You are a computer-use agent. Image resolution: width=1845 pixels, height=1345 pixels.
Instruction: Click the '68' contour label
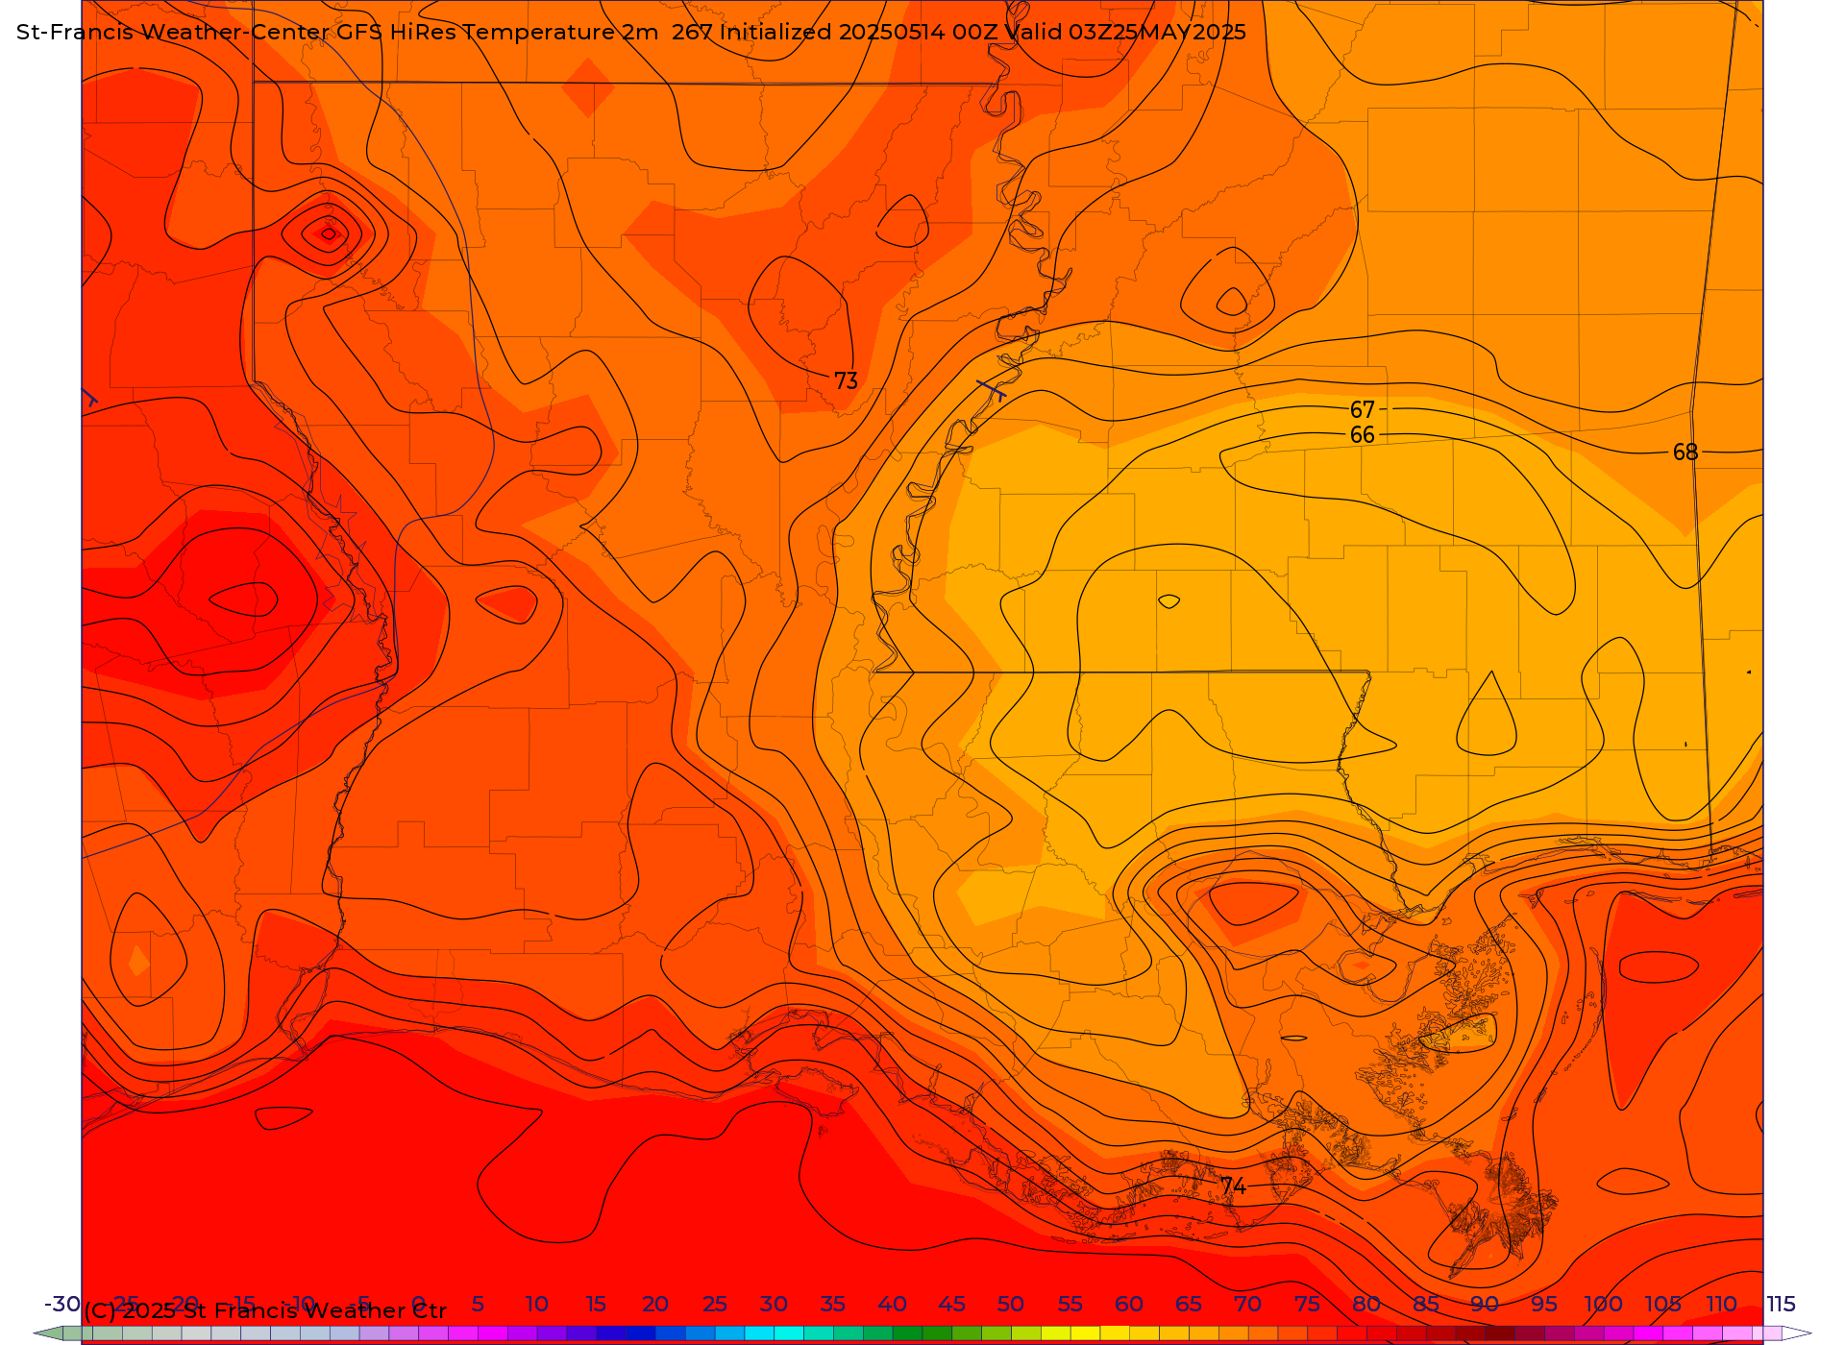click(1685, 452)
